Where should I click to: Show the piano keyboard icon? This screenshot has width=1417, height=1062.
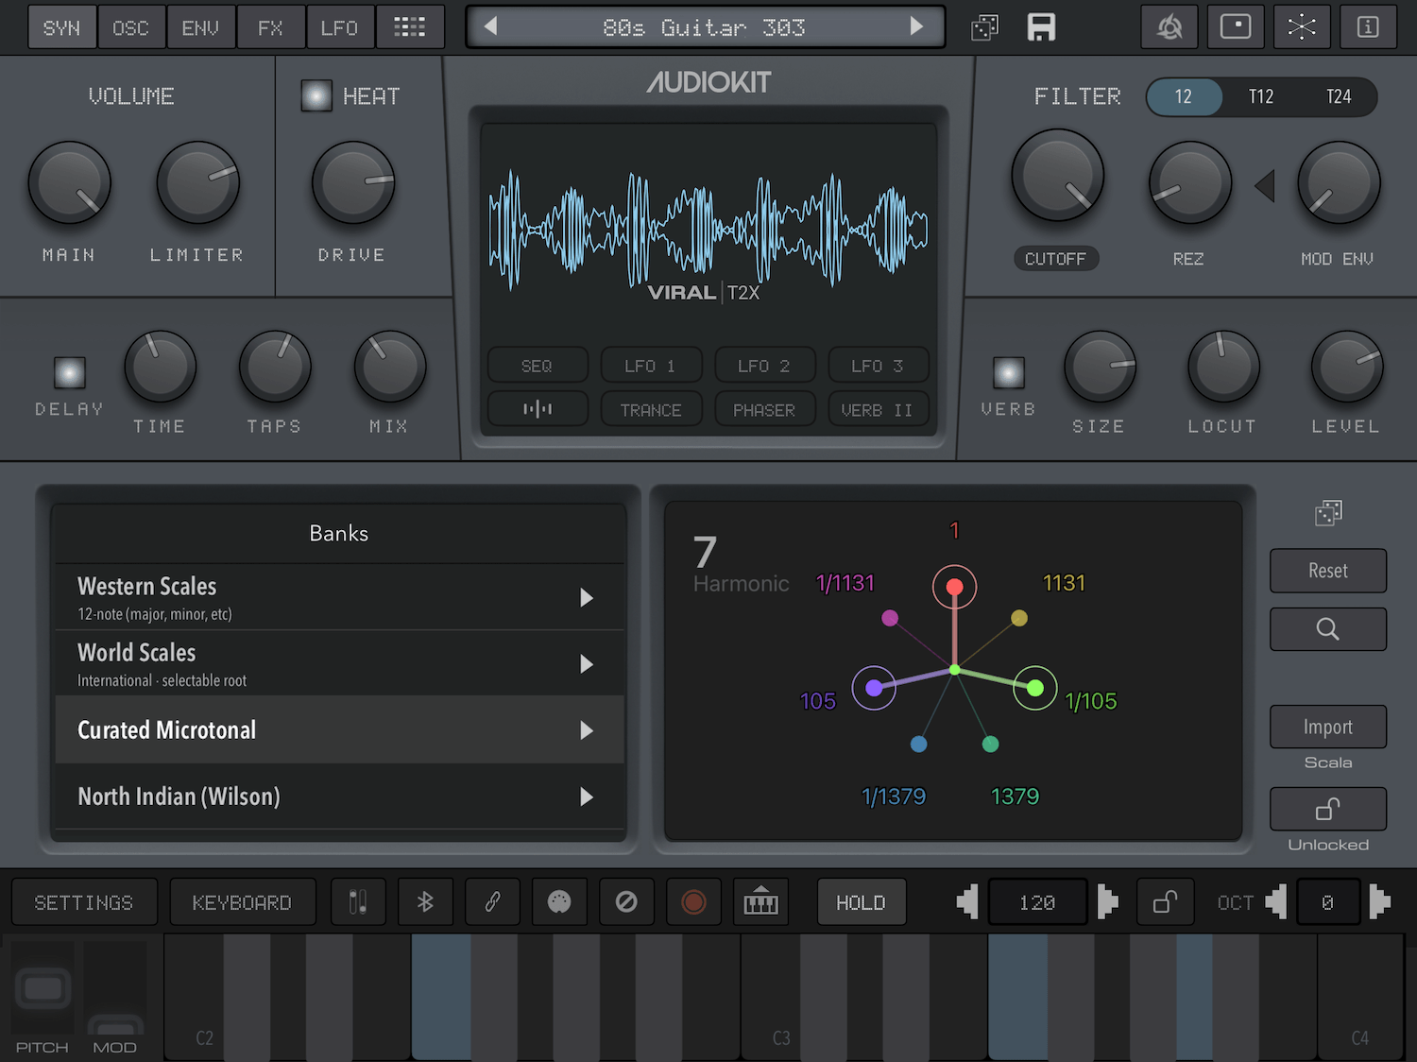(x=760, y=902)
